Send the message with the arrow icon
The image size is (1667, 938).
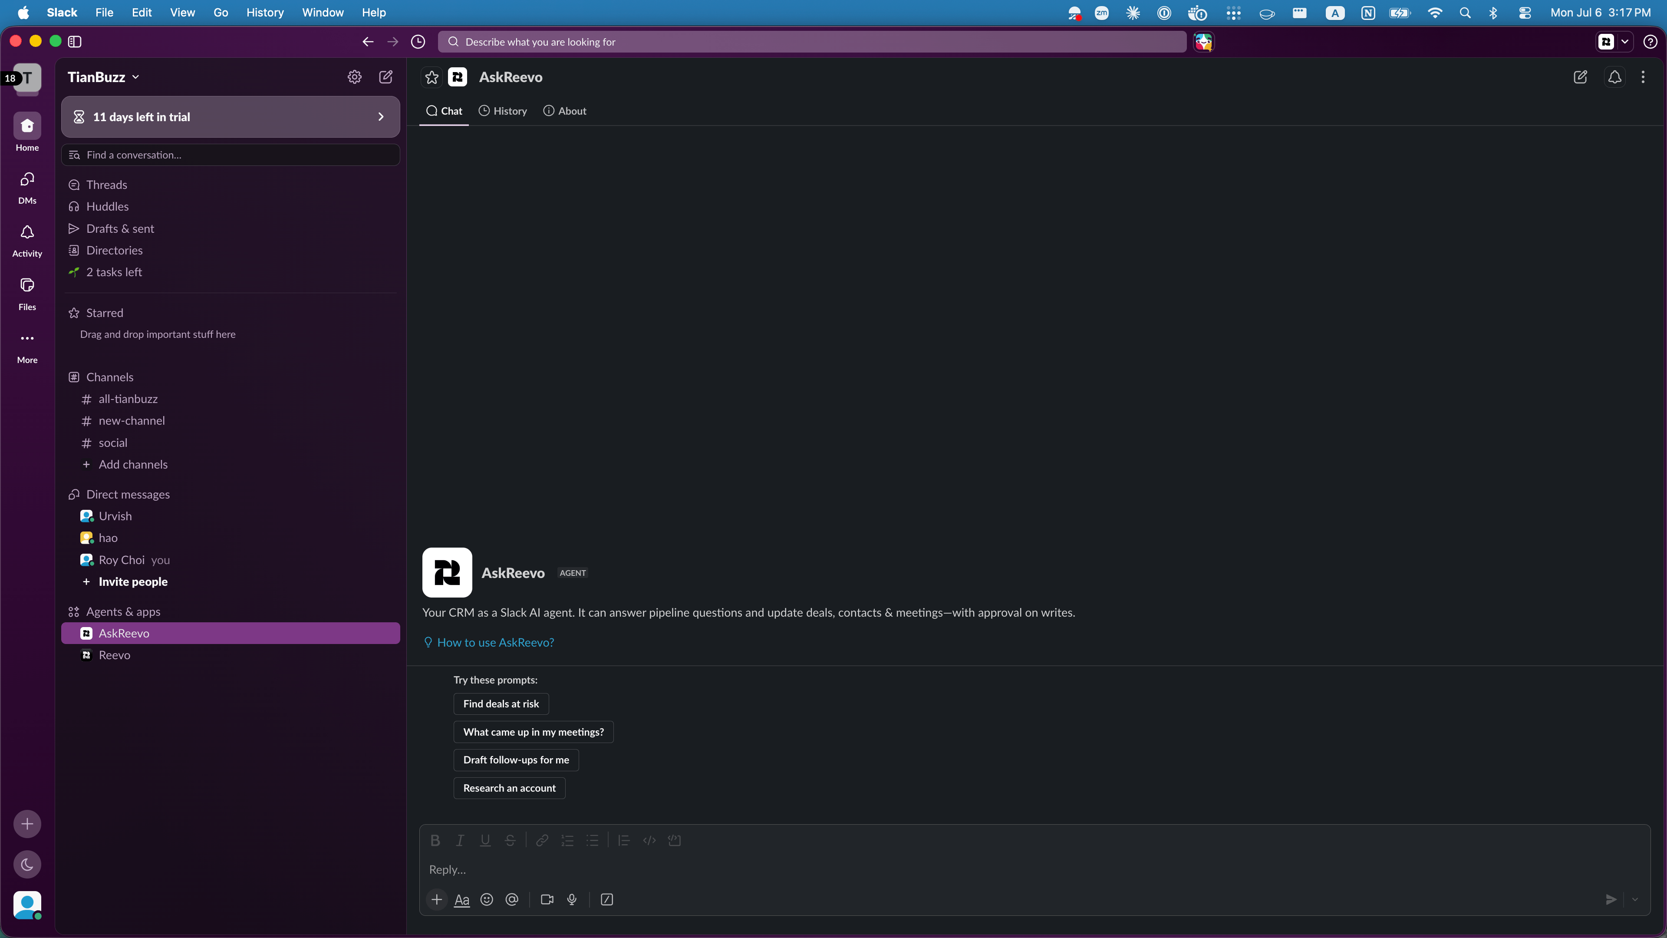pyautogui.click(x=1611, y=899)
